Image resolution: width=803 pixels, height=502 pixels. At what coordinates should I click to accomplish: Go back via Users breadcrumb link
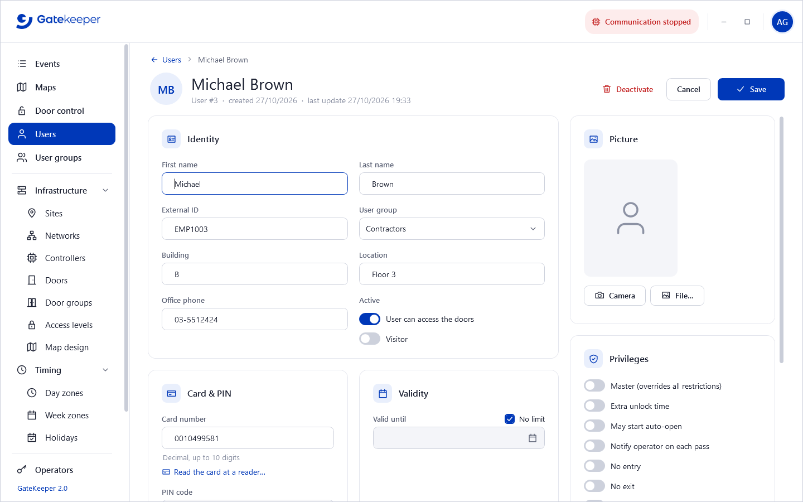pyautogui.click(x=166, y=60)
